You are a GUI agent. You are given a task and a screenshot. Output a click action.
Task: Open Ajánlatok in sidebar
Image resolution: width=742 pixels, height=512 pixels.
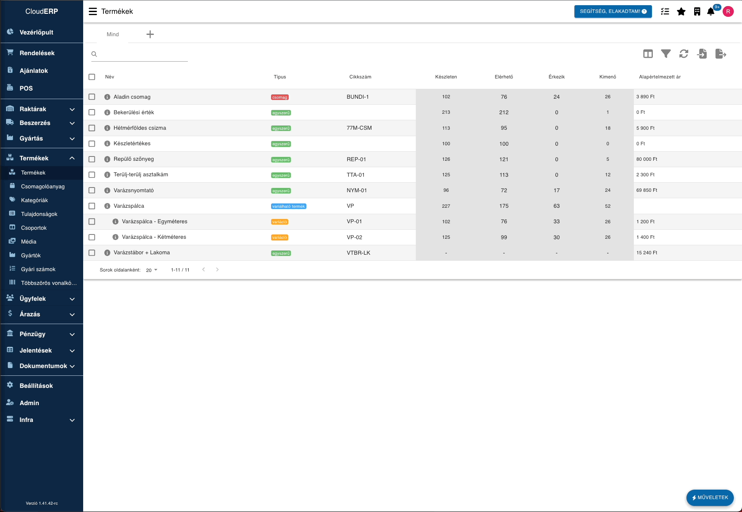42,71
